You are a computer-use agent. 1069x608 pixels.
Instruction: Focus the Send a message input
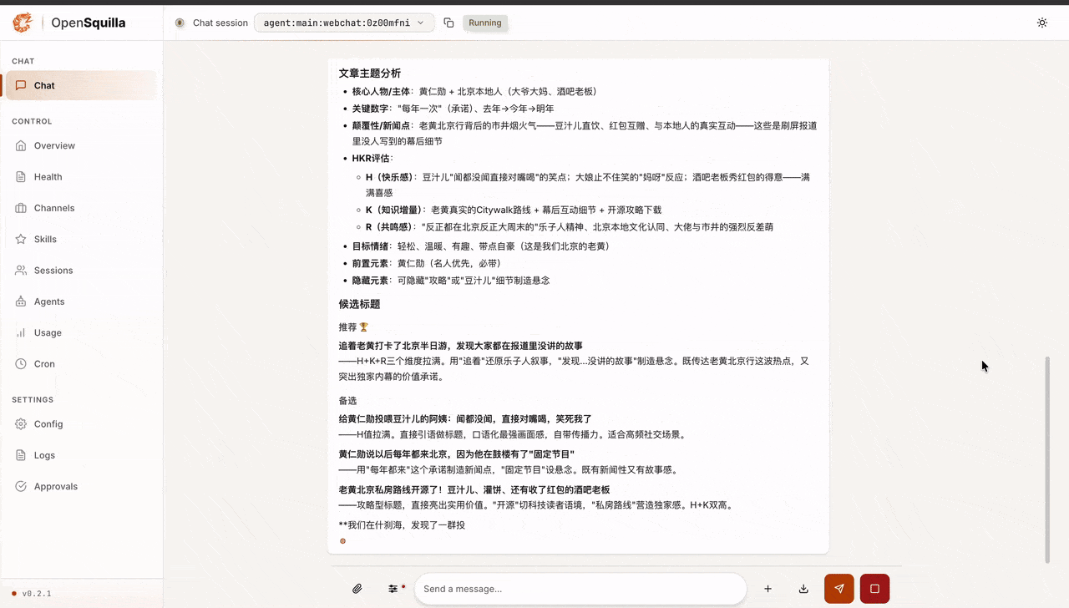point(580,589)
